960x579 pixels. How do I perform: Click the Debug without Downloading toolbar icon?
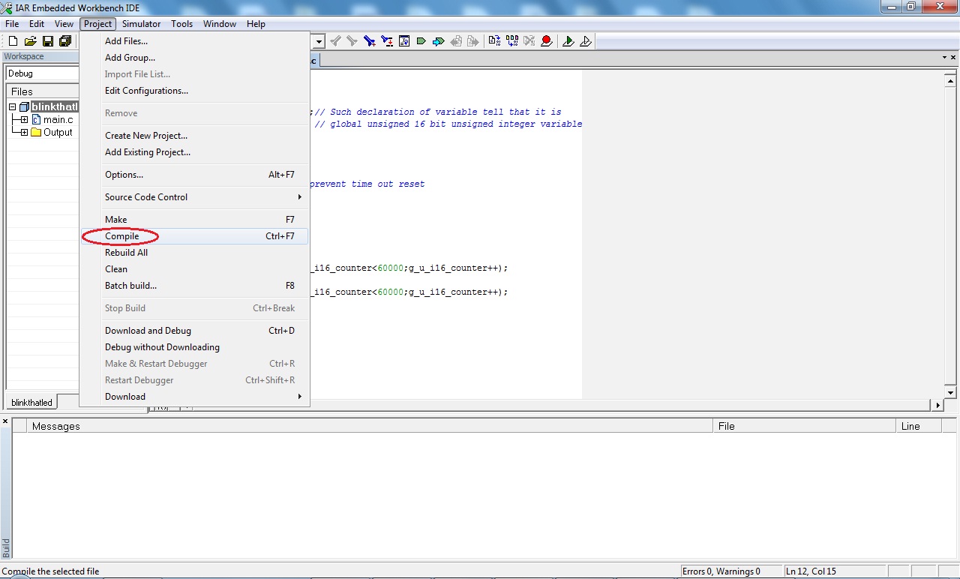[x=586, y=41]
